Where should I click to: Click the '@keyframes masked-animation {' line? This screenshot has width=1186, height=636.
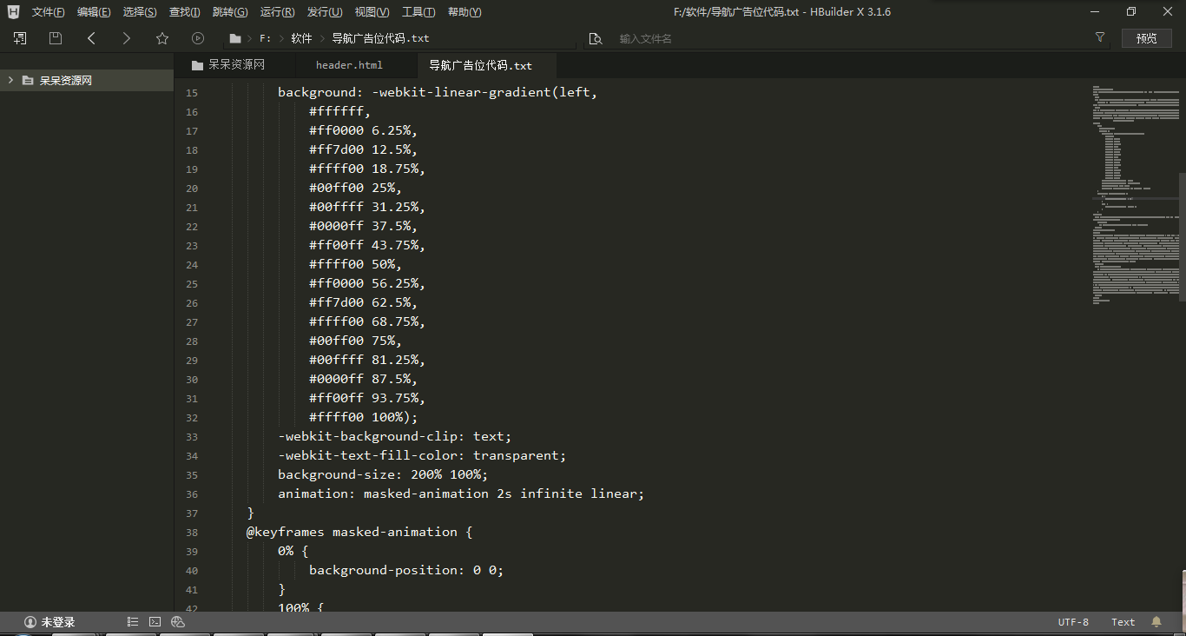click(359, 532)
